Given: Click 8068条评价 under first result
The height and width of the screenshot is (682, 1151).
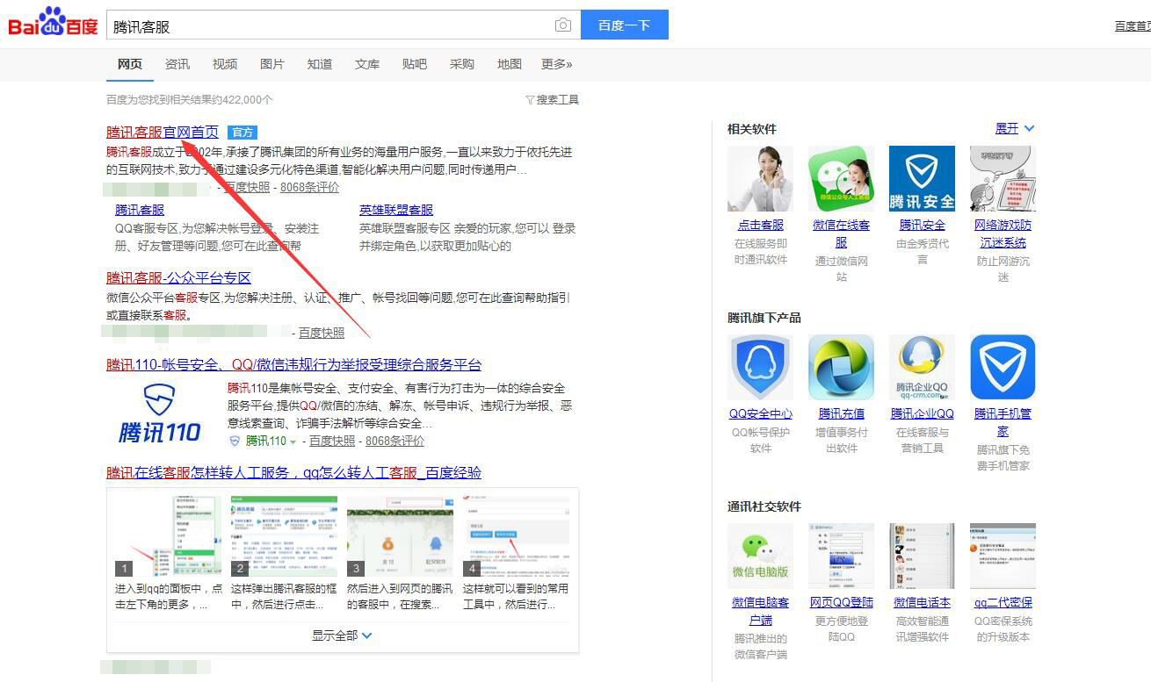Looking at the screenshot, I should [x=309, y=187].
